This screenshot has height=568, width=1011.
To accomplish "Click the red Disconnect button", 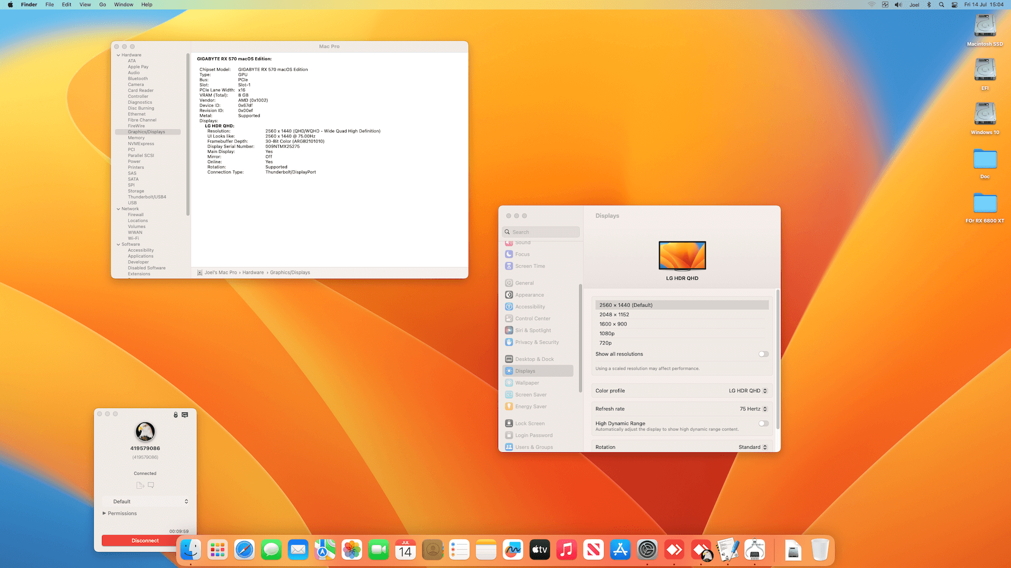I will pyautogui.click(x=145, y=541).
